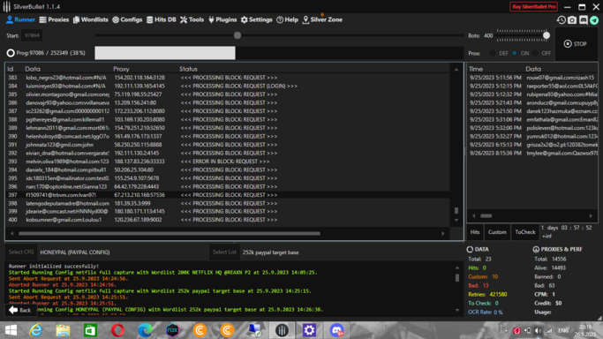603x339 pixels.
Task: Select the row with Id 393
Action: coord(228,162)
